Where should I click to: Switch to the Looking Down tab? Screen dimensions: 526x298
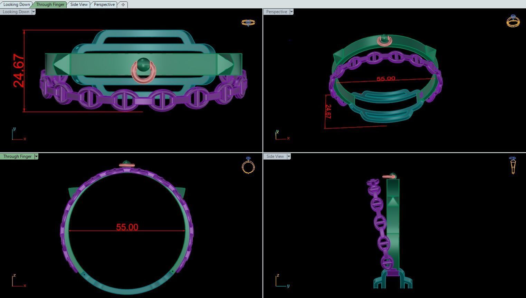pos(16,4)
